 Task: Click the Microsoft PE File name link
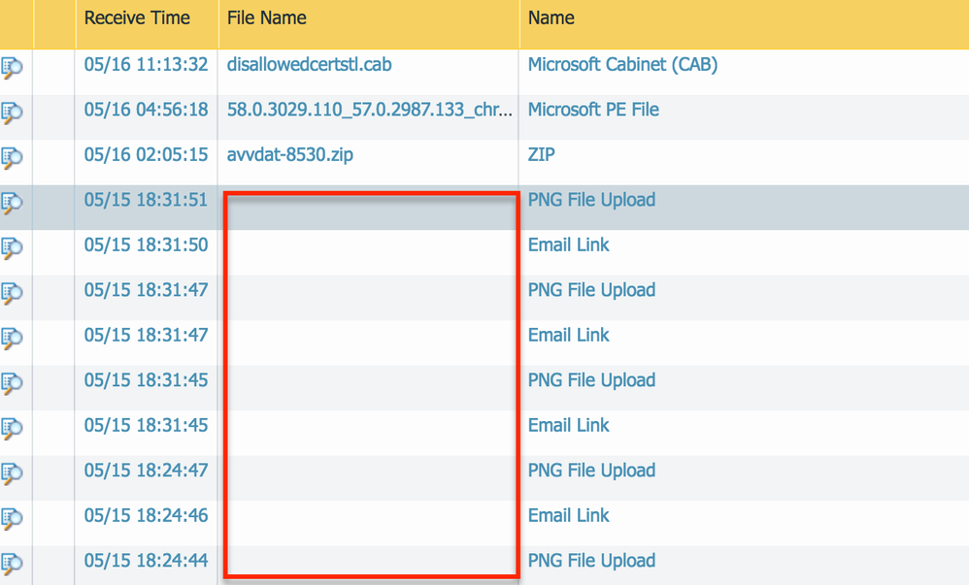pyautogui.click(x=593, y=110)
